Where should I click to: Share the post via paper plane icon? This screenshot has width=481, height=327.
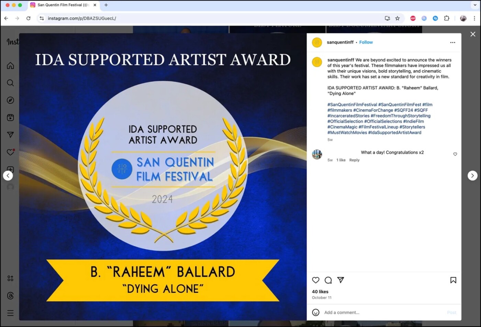(340, 280)
